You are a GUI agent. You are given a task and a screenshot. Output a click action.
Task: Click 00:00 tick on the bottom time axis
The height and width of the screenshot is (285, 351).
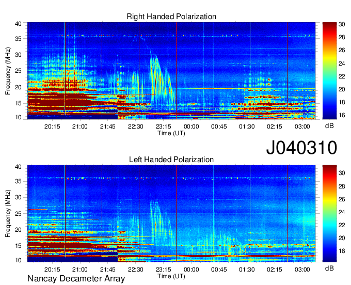(x=191, y=270)
